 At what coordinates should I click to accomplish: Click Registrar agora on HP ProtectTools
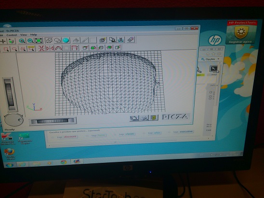pyautogui.click(x=240, y=42)
